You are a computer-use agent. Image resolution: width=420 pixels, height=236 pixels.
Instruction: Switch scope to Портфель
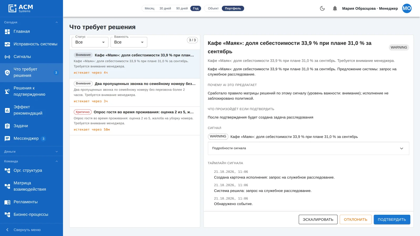[233, 8]
